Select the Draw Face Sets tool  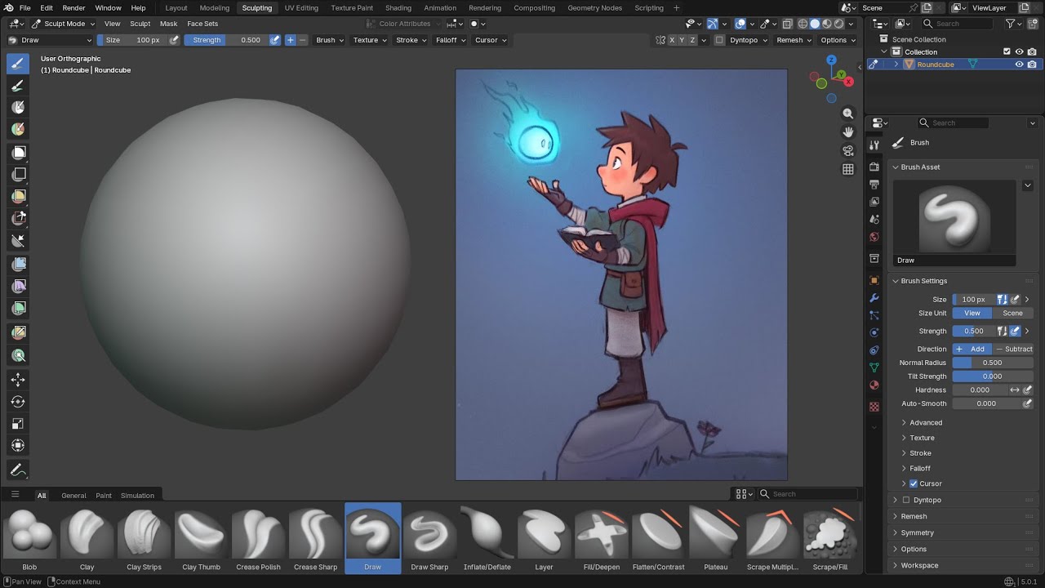18,129
